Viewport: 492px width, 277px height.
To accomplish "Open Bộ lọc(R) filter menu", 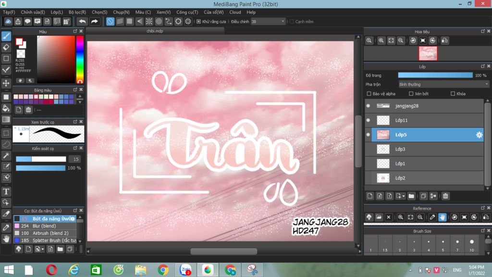I will pyautogui.click(x=77, y=12).
